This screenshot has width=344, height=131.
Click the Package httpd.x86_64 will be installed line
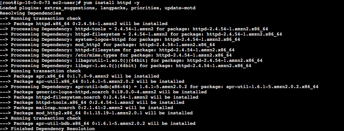click(x=84, y=24)
